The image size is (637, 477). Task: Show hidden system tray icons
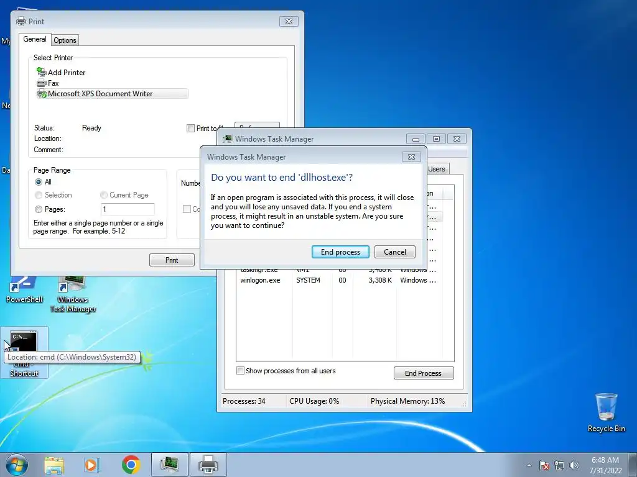tap(529, 465)
